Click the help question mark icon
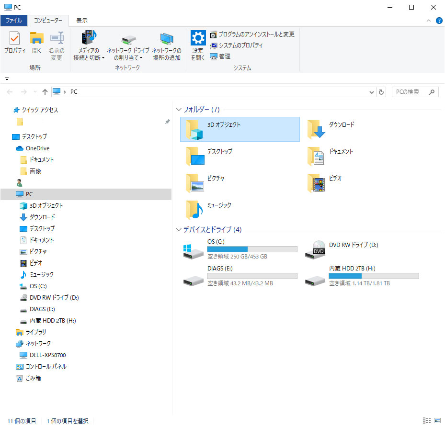The height and width of the screenshot is (427, 445). (439, 21)
